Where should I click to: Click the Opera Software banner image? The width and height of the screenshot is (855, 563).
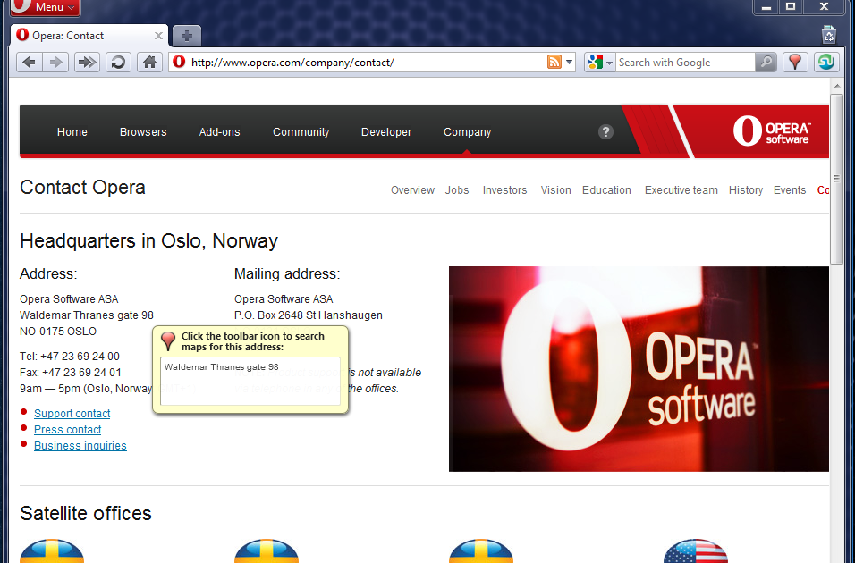(x=639, y=369)
